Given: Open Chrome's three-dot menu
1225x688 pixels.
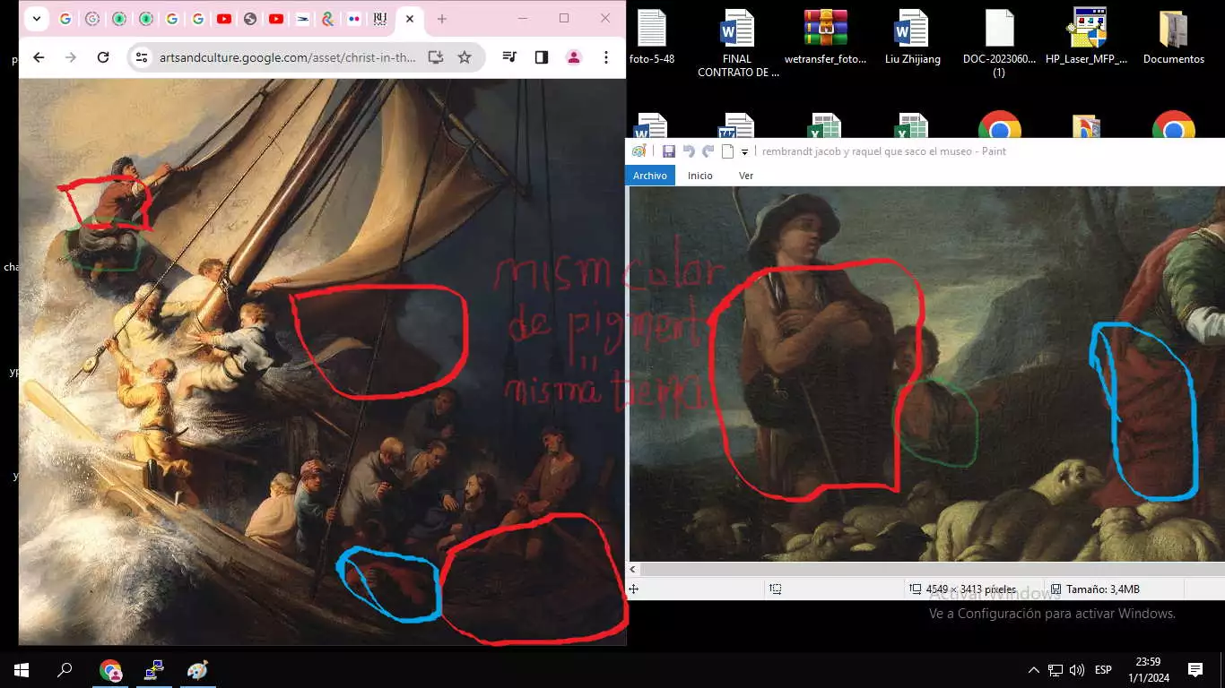Looking at the screenshot, I should click(606, 57).
